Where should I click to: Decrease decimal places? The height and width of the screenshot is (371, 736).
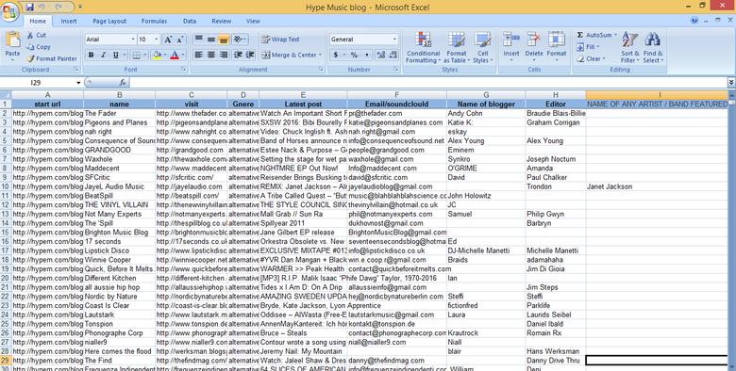393,56
